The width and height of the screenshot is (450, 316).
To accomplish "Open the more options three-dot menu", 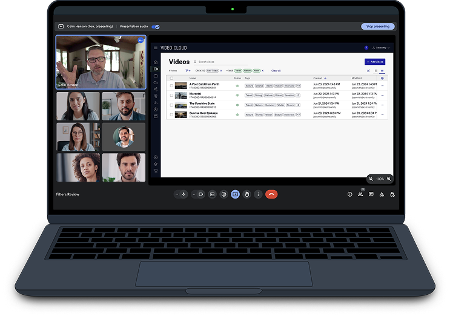I will point(258,194).
